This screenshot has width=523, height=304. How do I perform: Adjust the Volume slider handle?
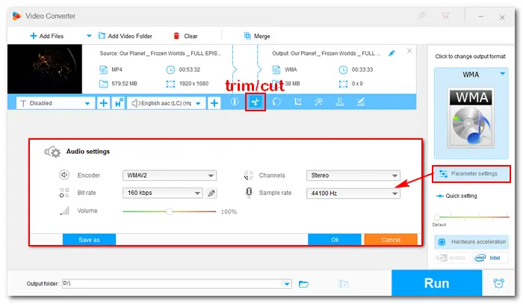coord(170,211)
